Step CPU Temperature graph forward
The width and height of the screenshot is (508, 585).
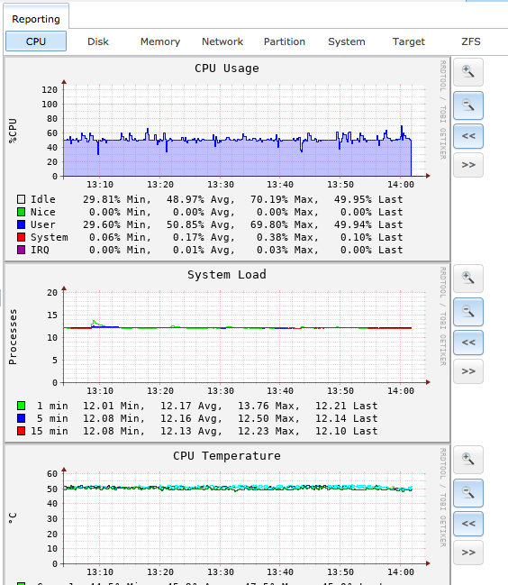coord(468,553)
